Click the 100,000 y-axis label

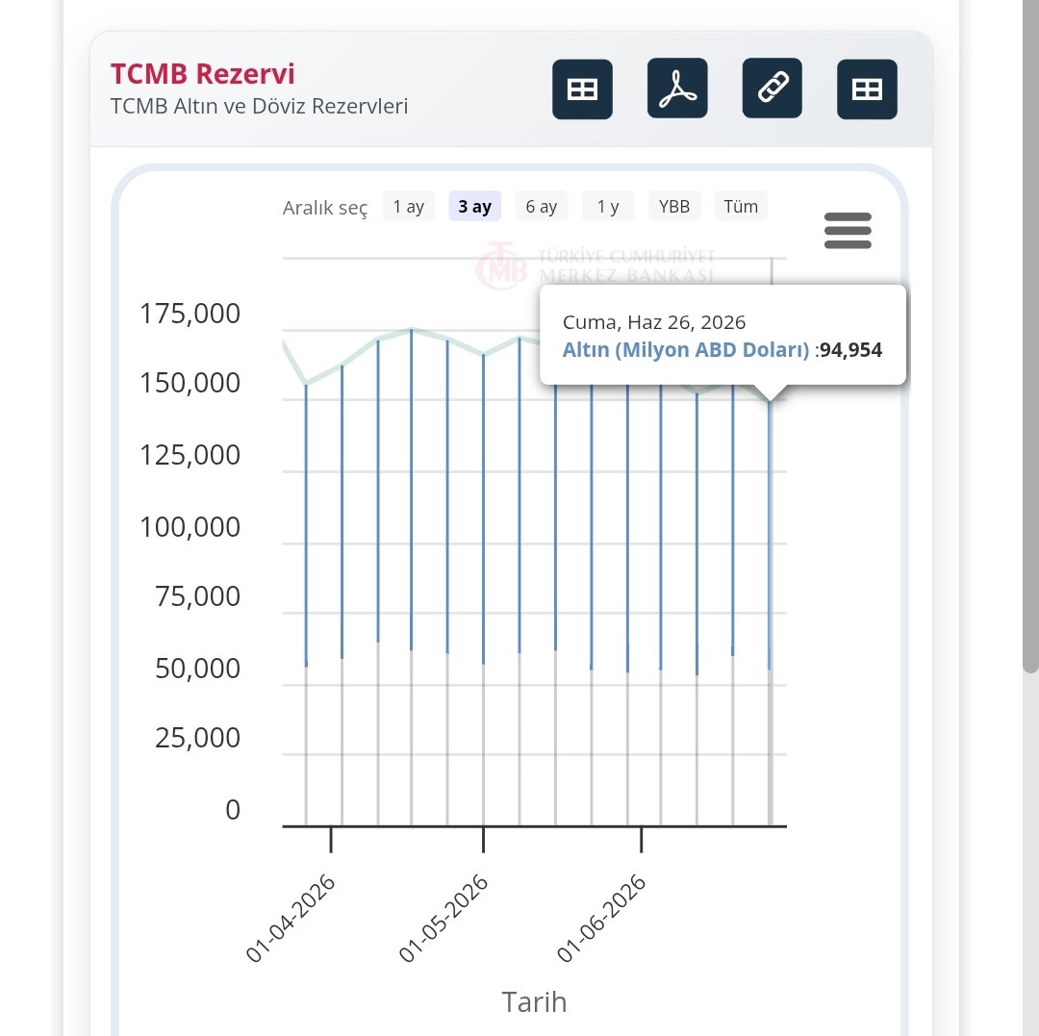click(190, 527)
